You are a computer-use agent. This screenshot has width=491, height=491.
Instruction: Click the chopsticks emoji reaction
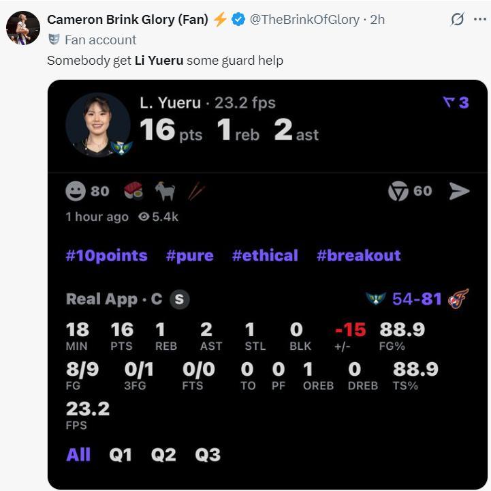[195, 191]
